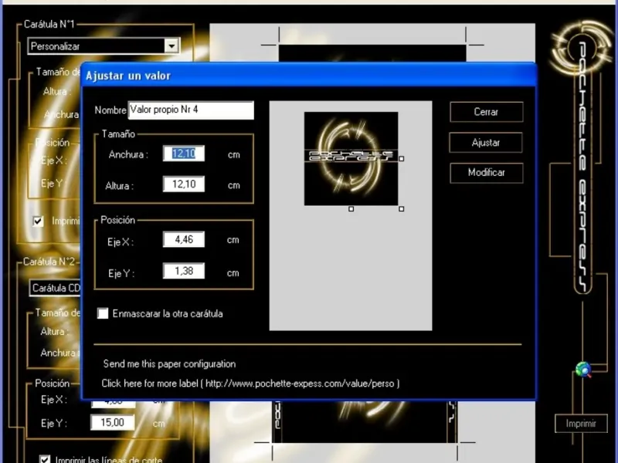
Task: Click the Anchura value field 12,10
Action: click(184, 154)
